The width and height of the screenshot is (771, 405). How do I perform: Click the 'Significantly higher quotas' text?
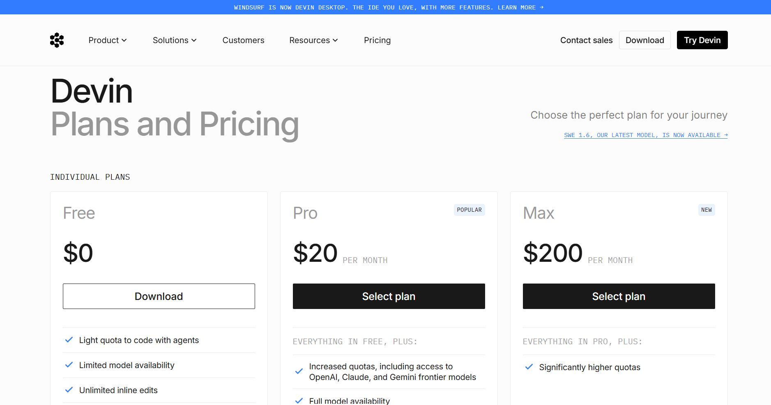(x=589, y=367)
